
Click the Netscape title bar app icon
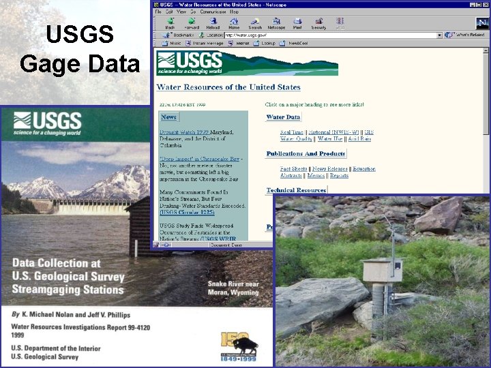coord(156,5)
